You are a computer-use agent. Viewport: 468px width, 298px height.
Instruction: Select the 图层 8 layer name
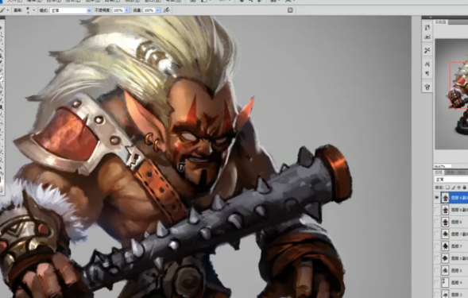click(x=456, y=223)
